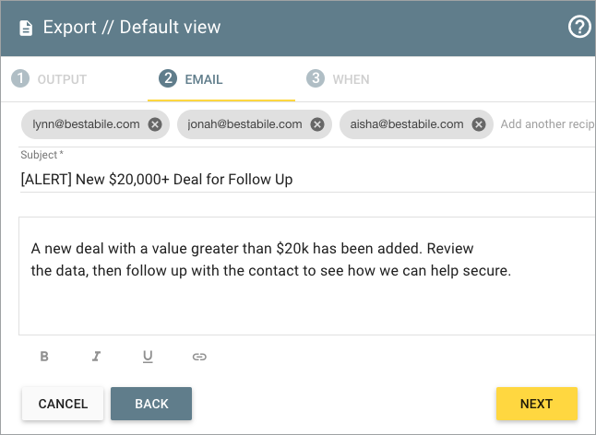Focus the Add another recipient field
This screenshot has height=435, width=596.
point(547,124)
